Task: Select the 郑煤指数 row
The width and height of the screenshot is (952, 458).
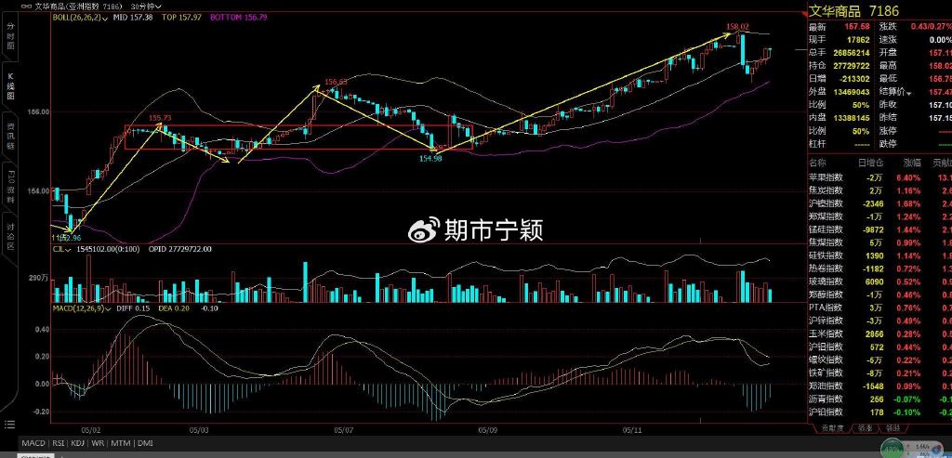Action: 879,216
